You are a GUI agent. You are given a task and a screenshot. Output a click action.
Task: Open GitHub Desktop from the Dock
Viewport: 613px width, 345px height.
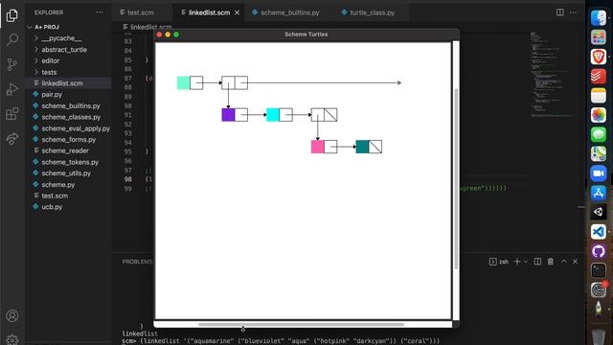click(x=598, y=251)
